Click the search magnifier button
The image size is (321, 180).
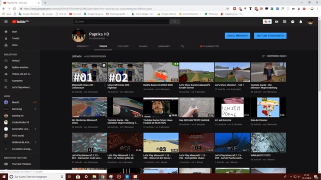tap(175, 22)
